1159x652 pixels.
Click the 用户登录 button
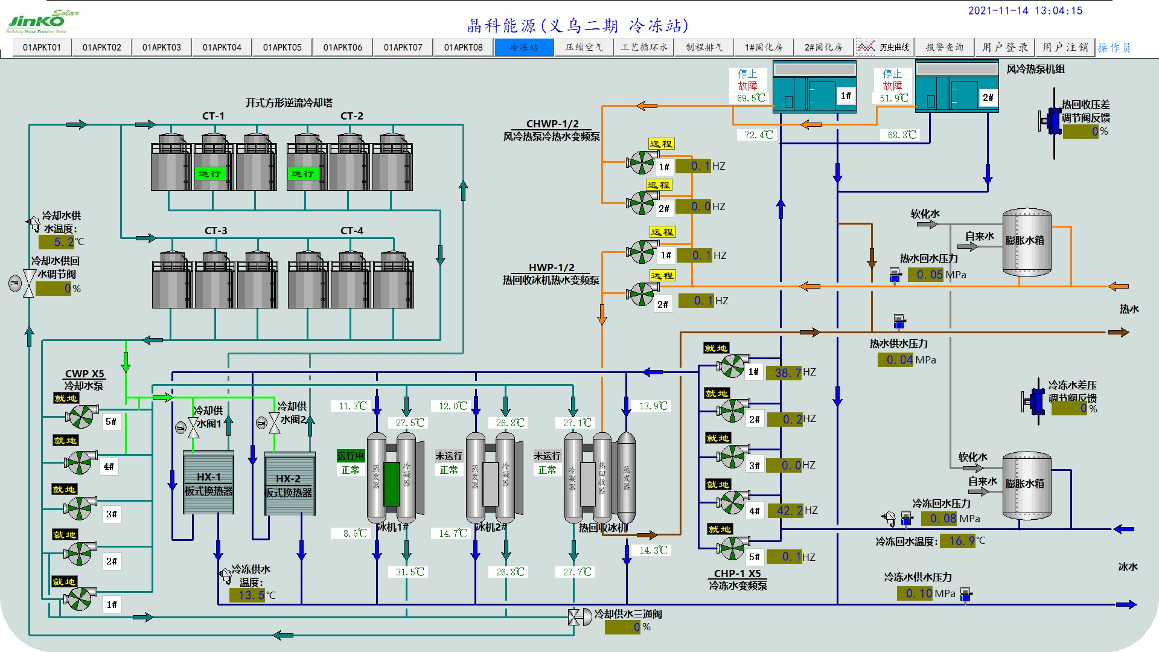pos(1004,47)
